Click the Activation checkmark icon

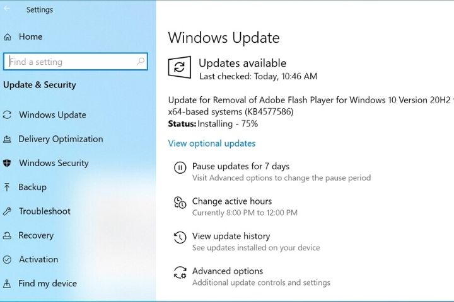click(x=8, y=259)
